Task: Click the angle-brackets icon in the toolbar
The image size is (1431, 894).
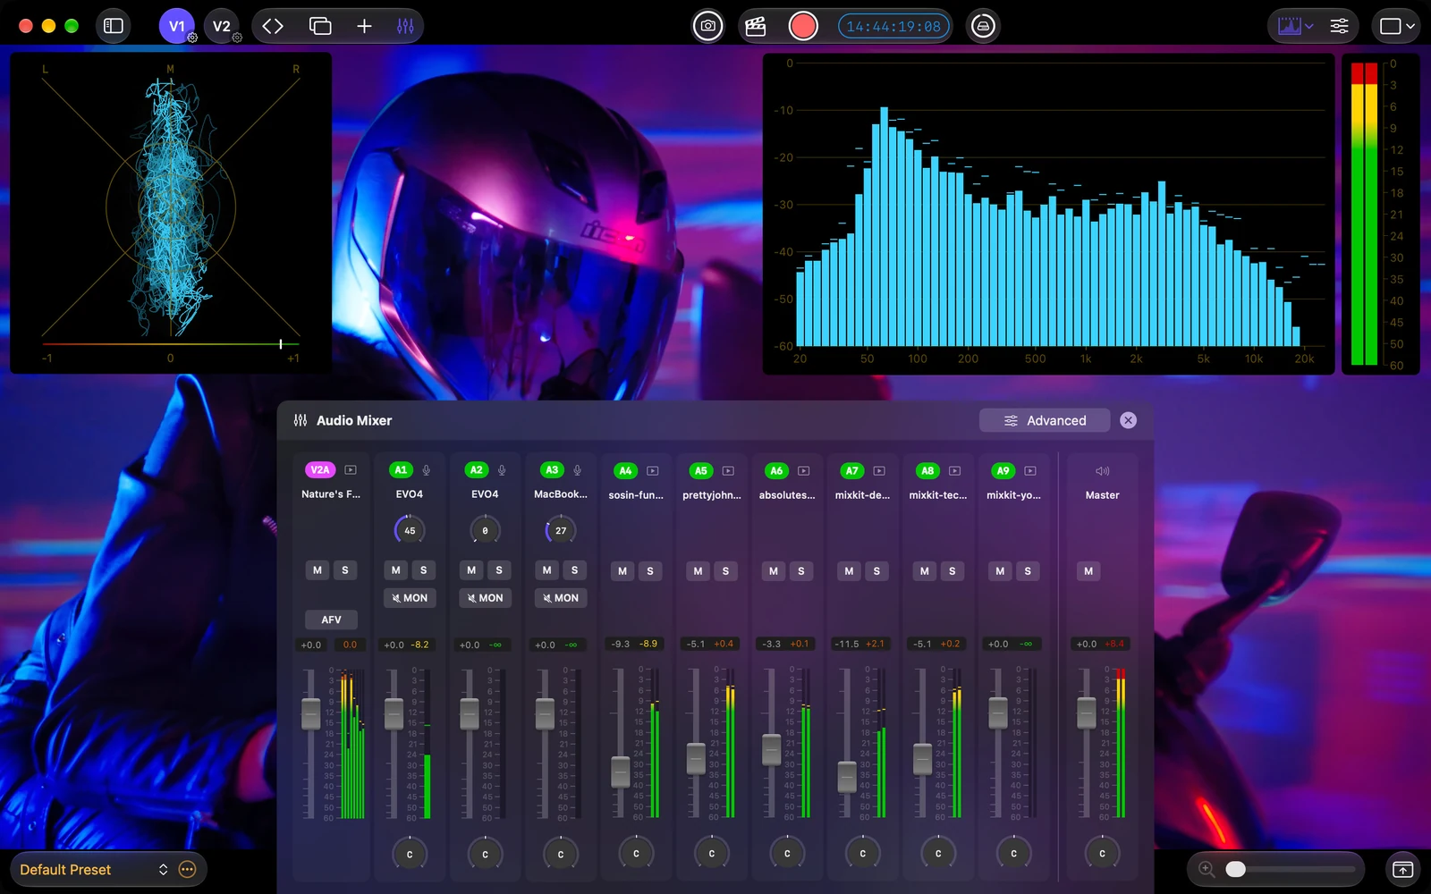Action: click(273, 26)
